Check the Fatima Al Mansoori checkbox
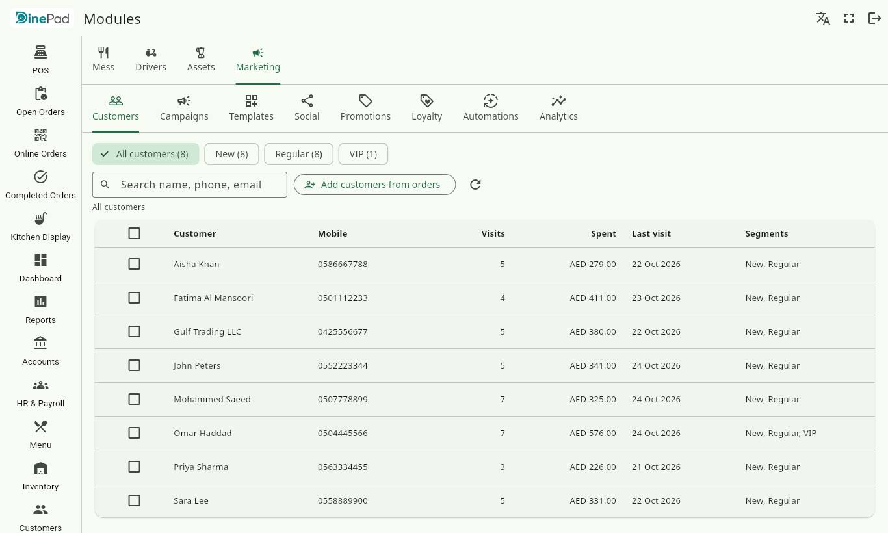The height and width of the screenshot is (533, 888). coord(134,298)
